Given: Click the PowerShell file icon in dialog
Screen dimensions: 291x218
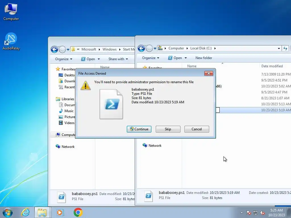Looking at the screenshot, I should pyautogui.click(x=111, y=104).
